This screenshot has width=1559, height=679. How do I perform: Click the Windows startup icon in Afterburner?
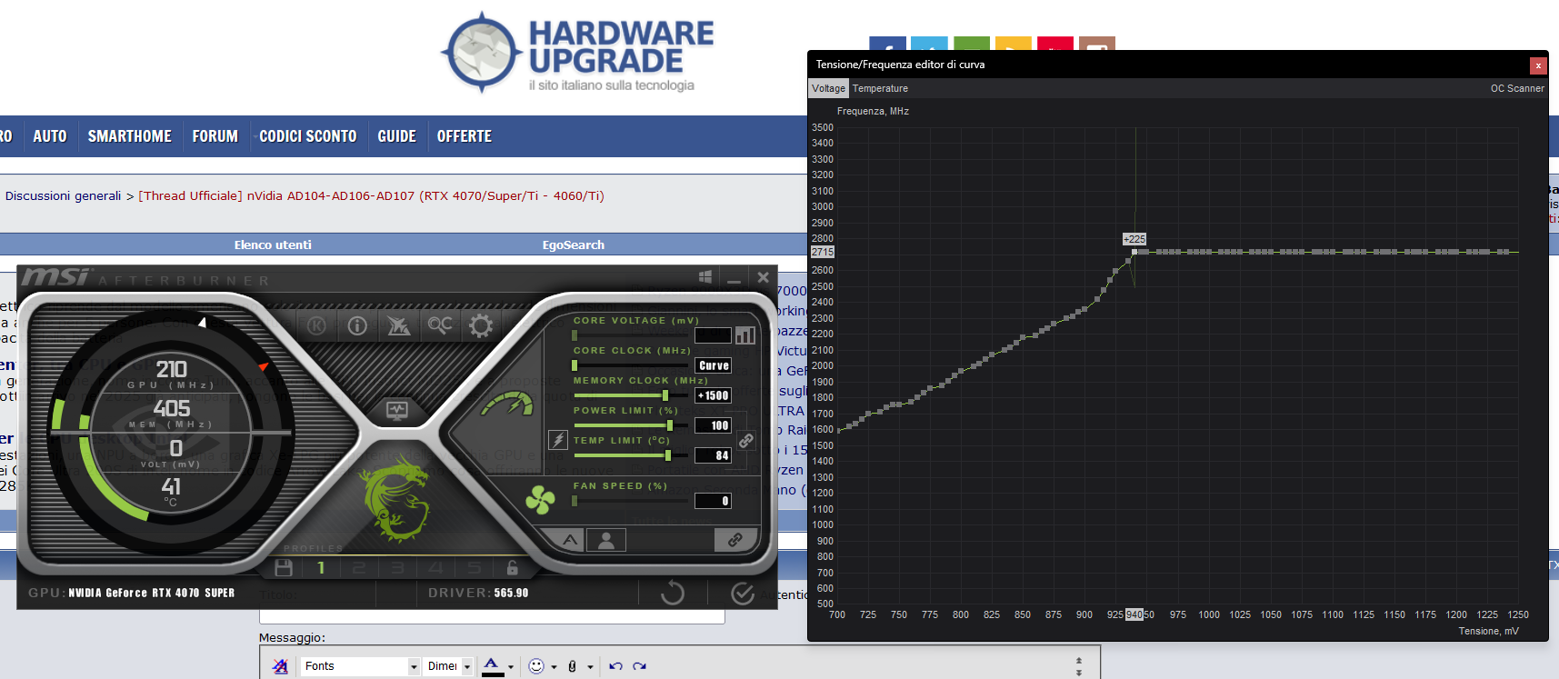click(x=705, y=277)
